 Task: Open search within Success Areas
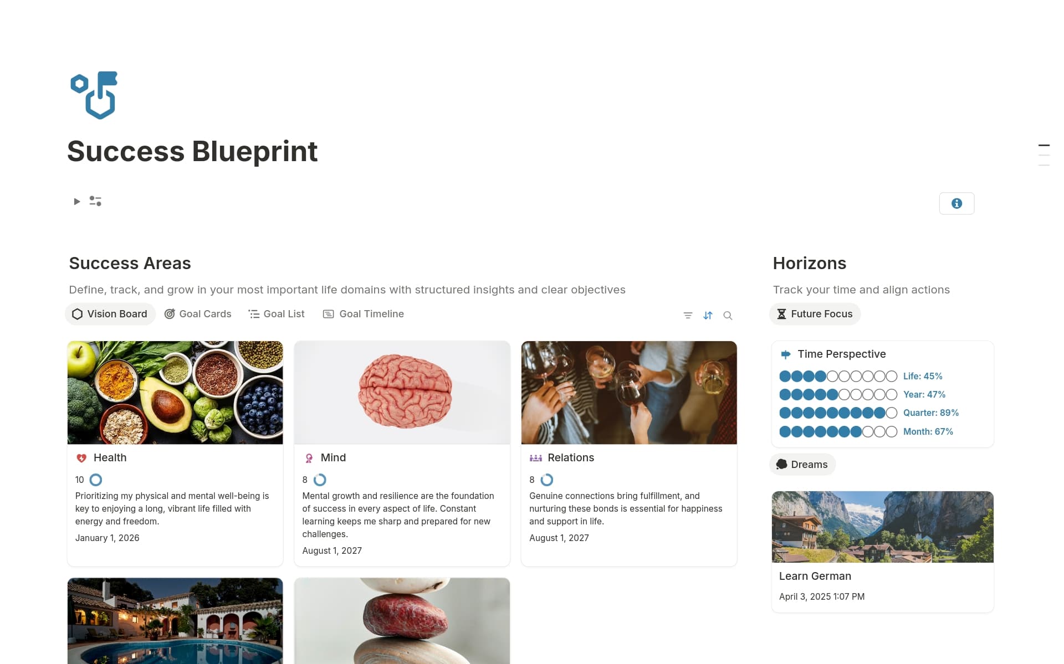point(728,315)
